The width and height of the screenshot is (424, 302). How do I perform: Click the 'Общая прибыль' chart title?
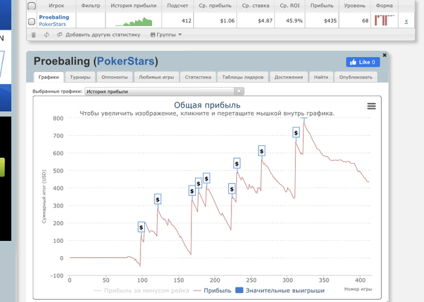tap(207, 105)
